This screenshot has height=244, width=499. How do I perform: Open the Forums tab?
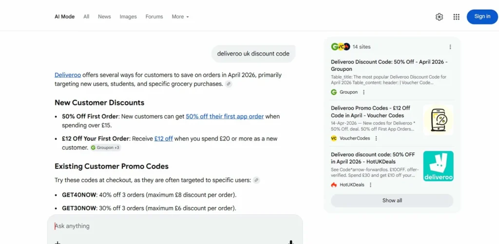coord(154,17)
